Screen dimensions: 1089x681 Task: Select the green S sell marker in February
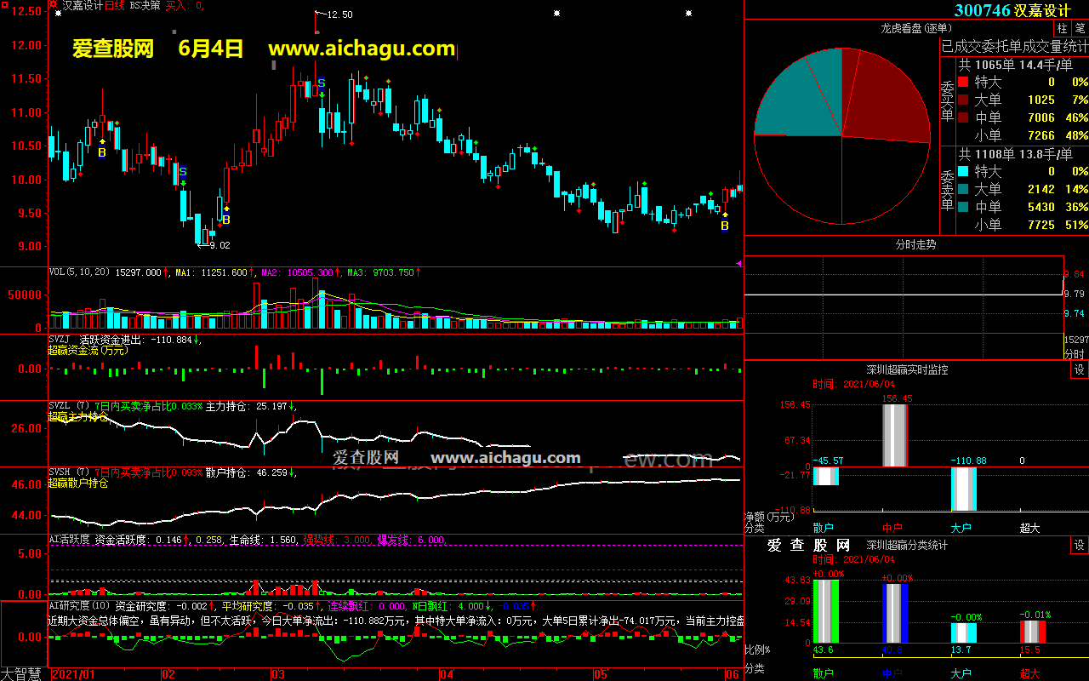point(182,172)
